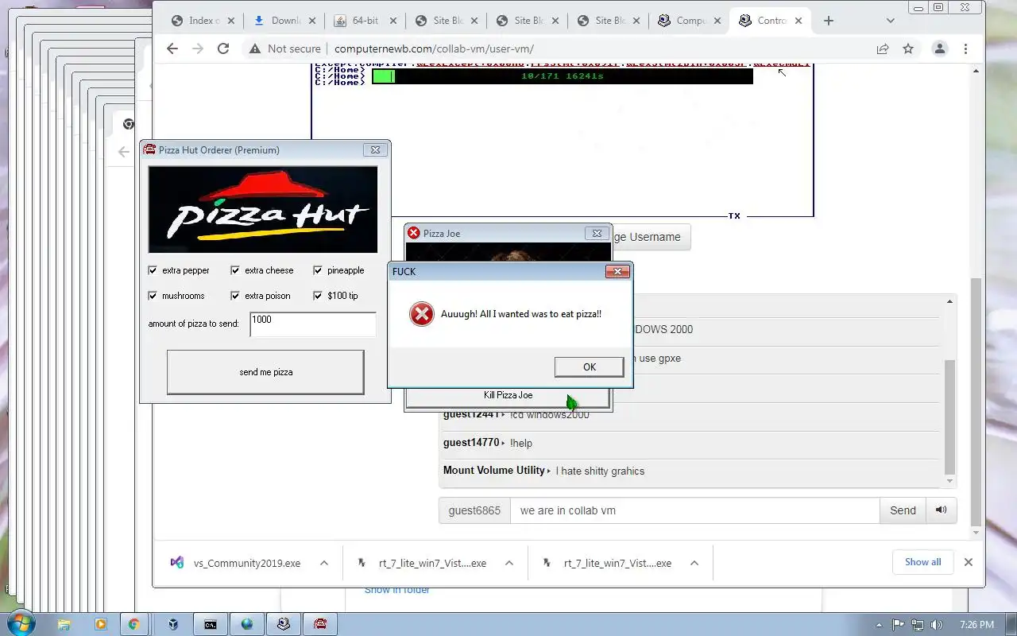Click the Change Username button
Image resolution: width=1017 pixels, height=636 pixels.
click(x=650, y=237)
